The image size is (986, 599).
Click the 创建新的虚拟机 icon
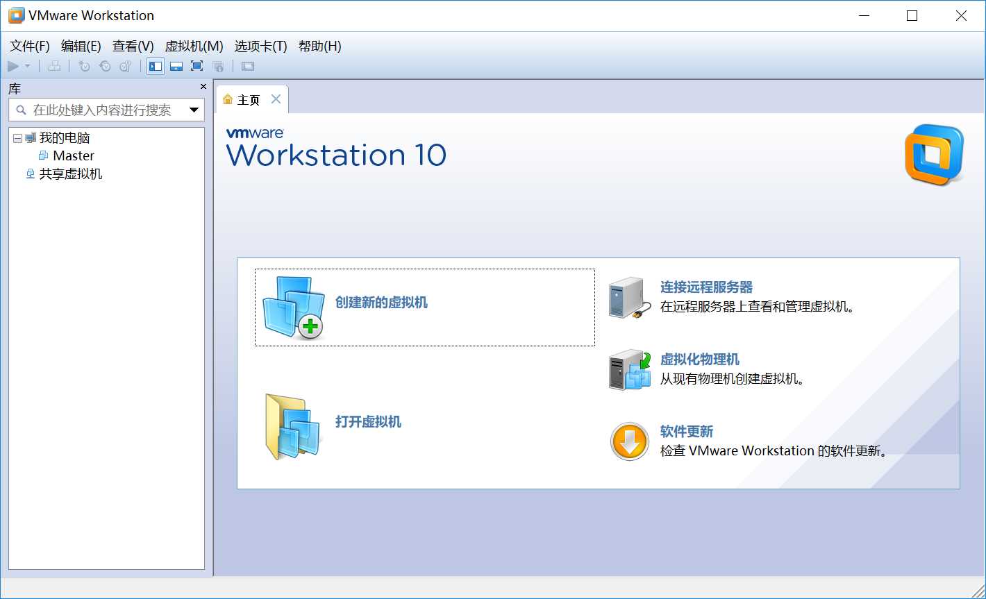point(294,307)
